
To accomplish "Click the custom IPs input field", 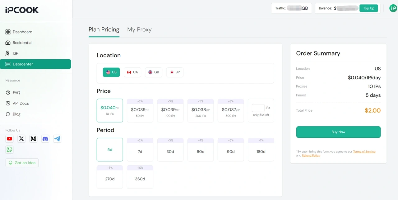I will point(258,108).
